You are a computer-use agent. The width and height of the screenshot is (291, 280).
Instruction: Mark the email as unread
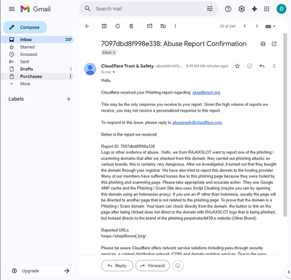[x=150, y=26]
